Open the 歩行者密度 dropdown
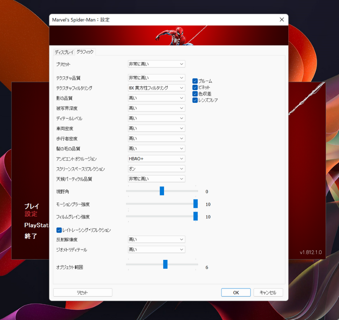Viewport: 339px width, 320px height. (156, 138)
